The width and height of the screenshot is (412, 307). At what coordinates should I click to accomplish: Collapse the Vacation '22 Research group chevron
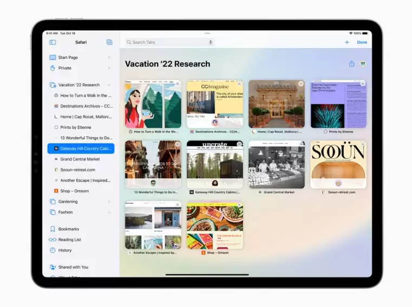109,85
